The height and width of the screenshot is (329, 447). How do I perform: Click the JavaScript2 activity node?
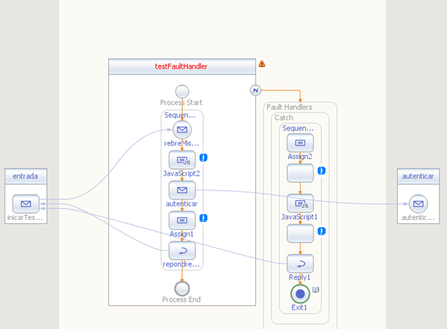[182, 160]
